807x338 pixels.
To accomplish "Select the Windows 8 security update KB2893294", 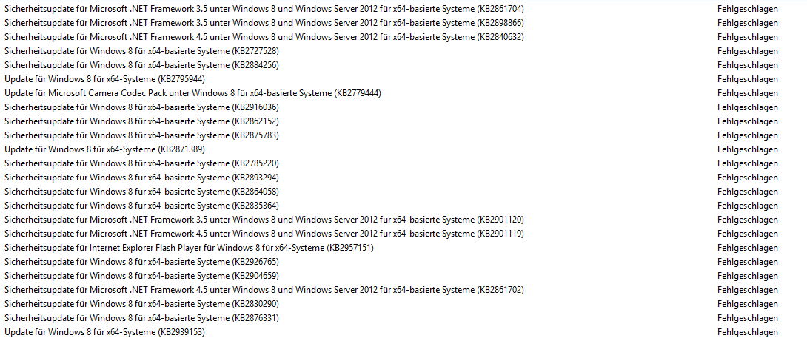I will pos(141,178).
